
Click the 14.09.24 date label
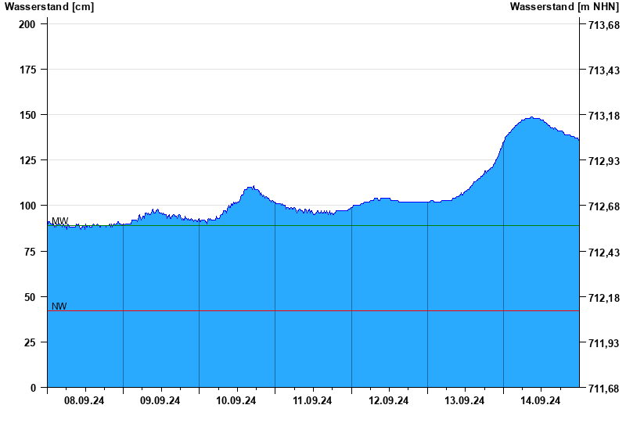point(540,400)
